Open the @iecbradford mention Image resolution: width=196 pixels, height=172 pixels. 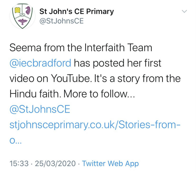point(40,63)
